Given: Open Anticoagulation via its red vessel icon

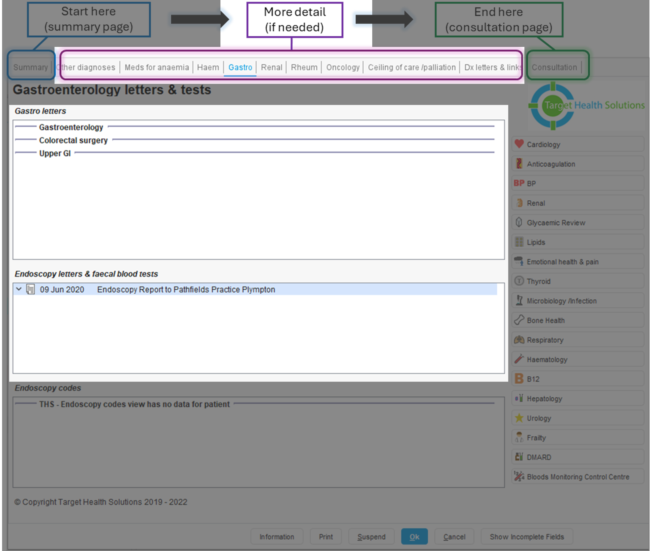Looking at the screenshot, I should [519, 163].
